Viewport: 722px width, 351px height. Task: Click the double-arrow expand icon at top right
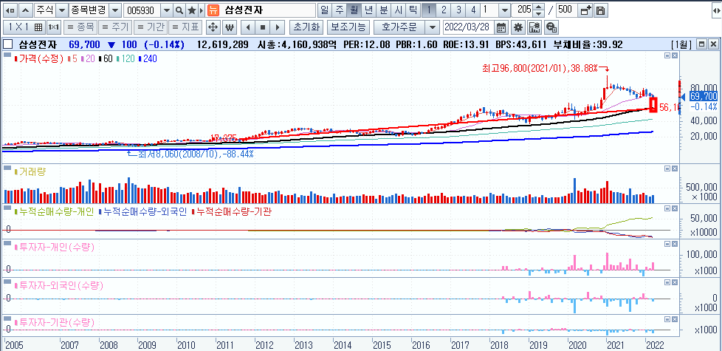(715, 10)
